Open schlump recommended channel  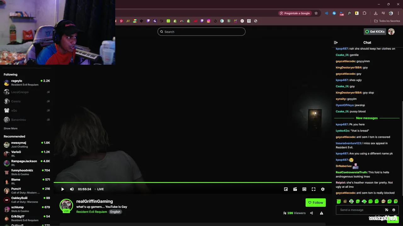(27, 209)
